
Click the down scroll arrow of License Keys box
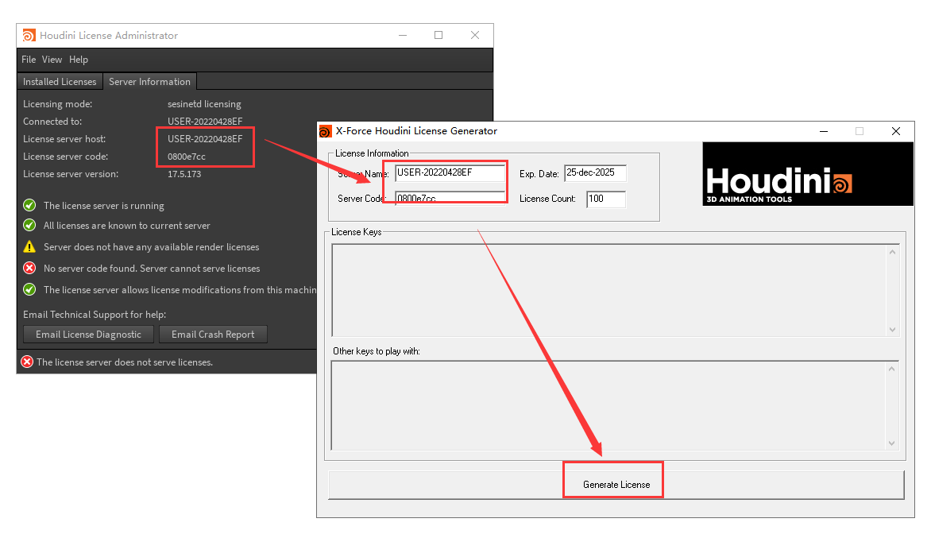(892, 330)
